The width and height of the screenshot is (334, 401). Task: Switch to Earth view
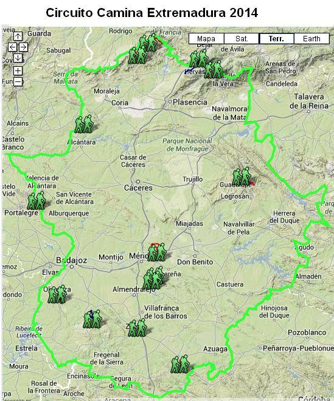click(311, 39)
